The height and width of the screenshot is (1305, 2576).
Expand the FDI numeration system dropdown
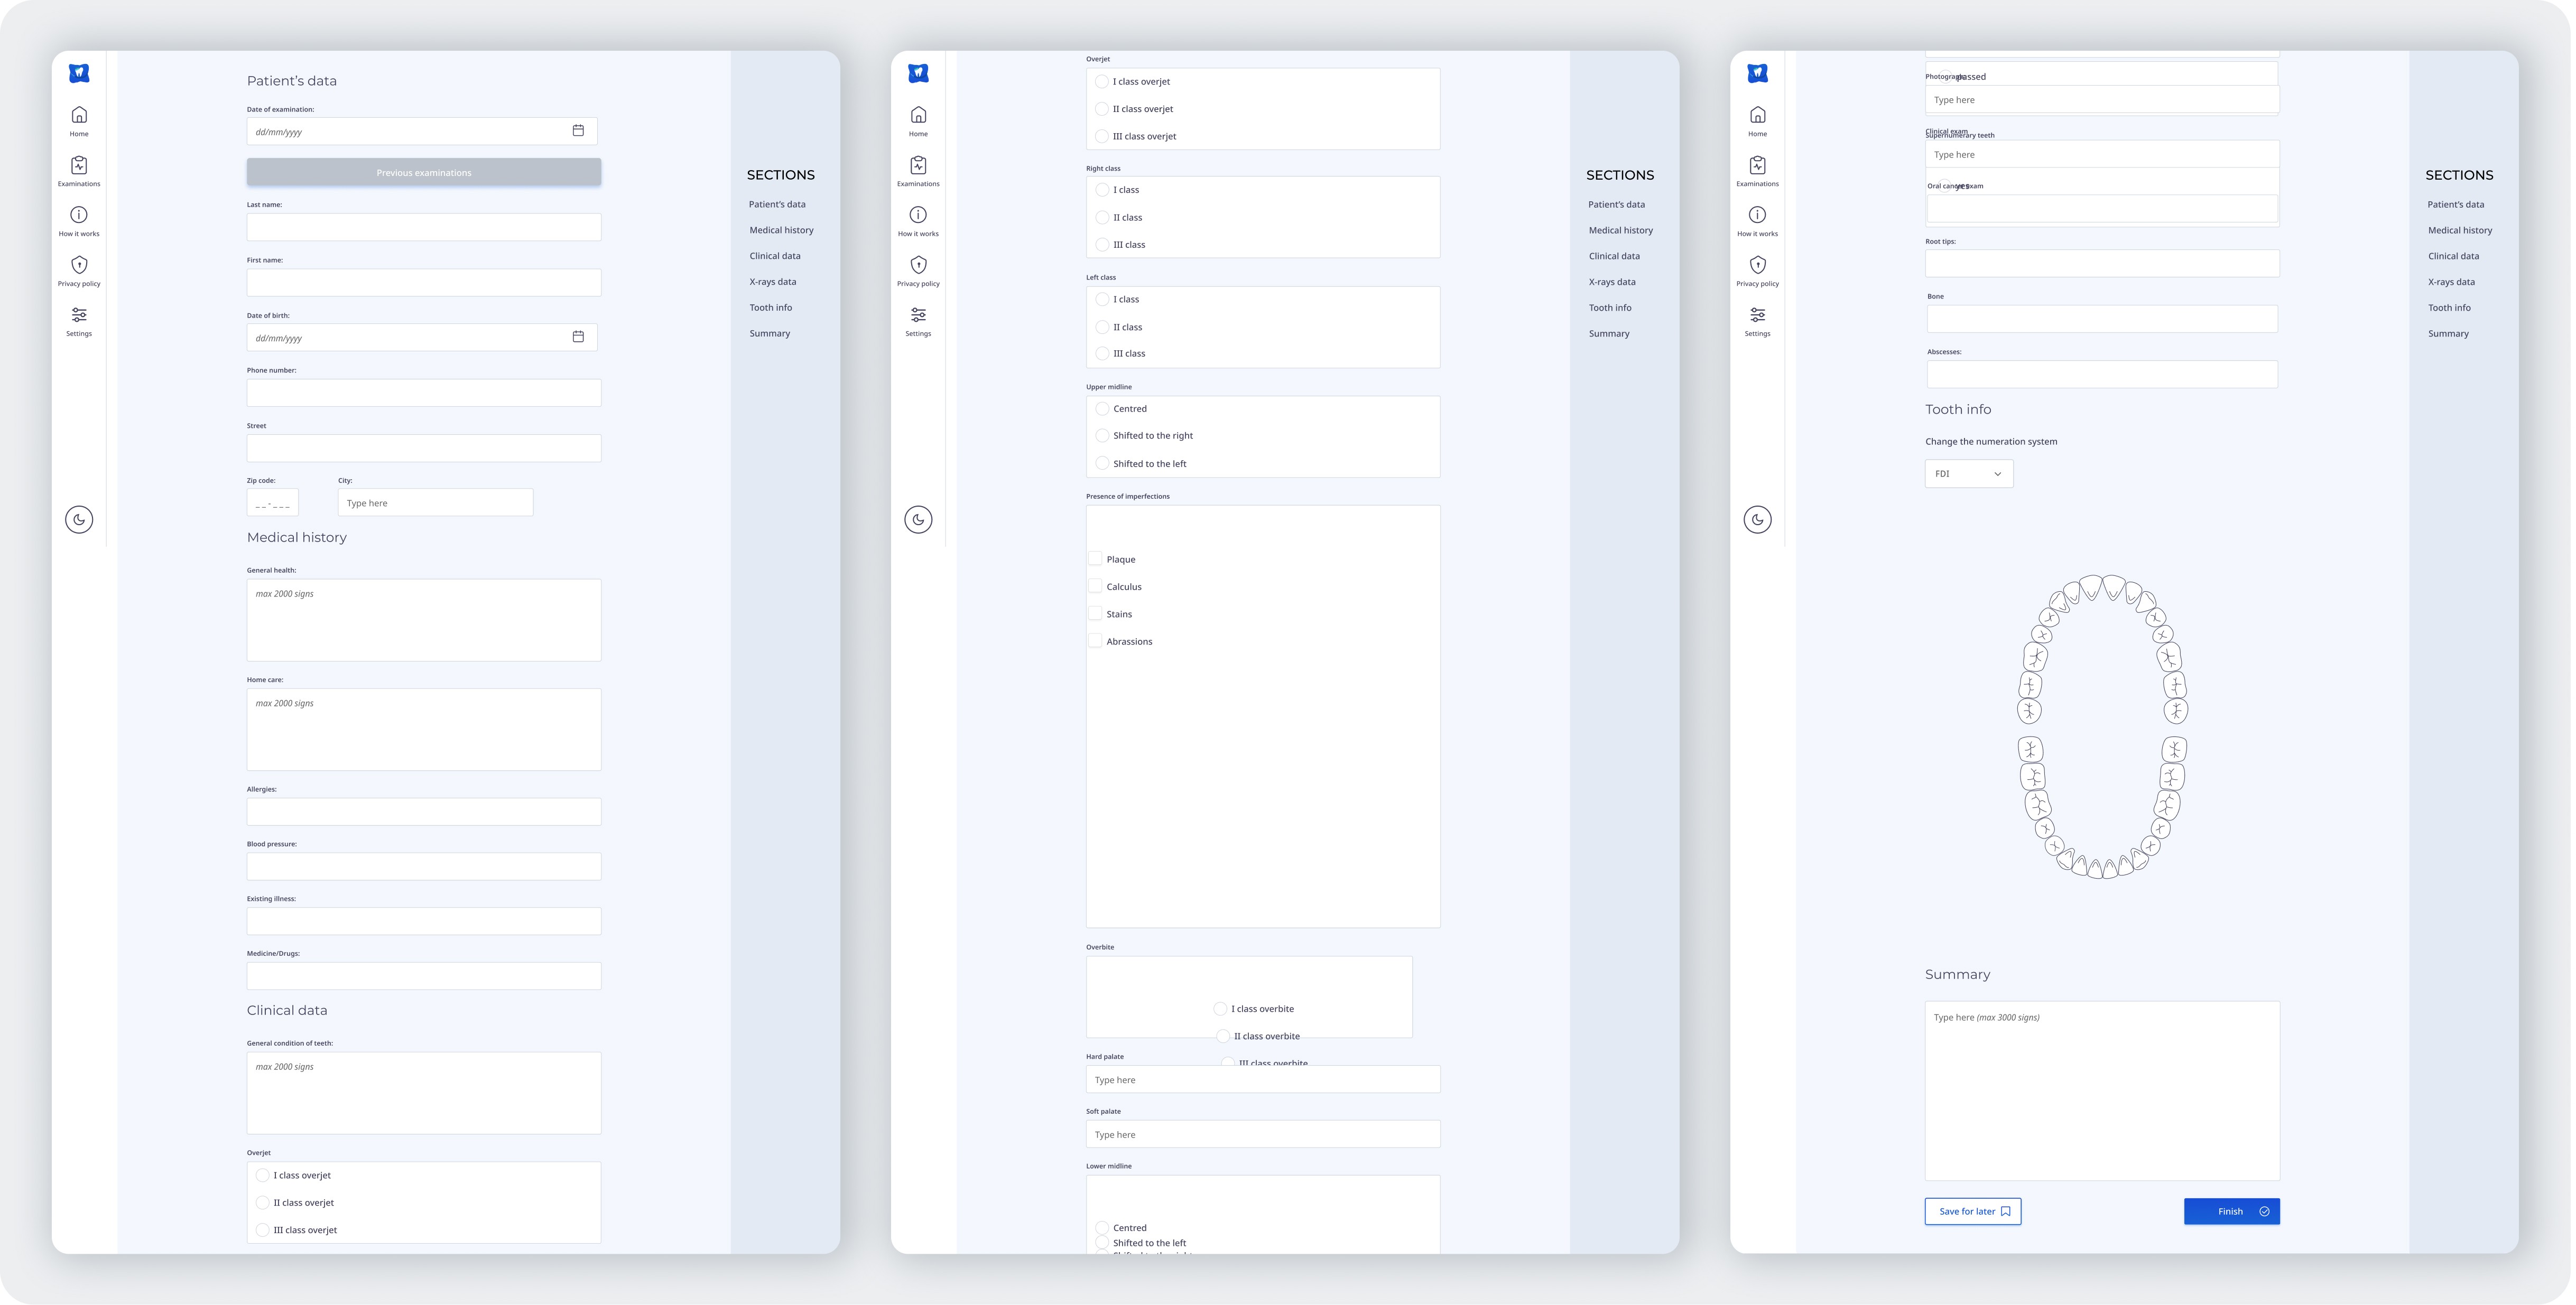pyautogui.click(x=1968, y=474)
